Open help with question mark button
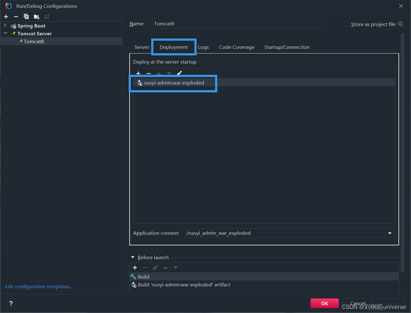 [x=11, y=303]
